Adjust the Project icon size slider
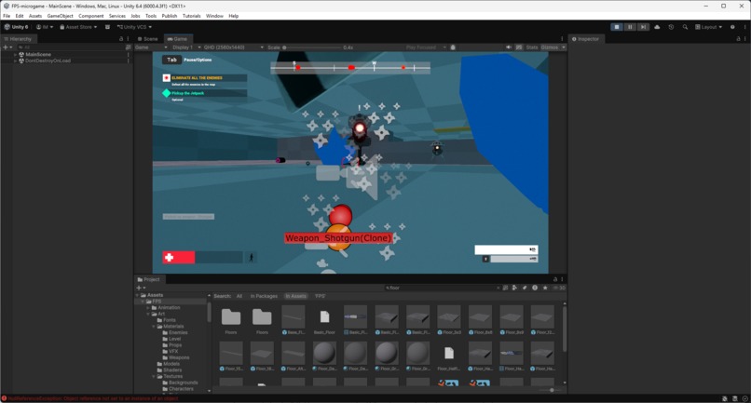 click(551, 390)
